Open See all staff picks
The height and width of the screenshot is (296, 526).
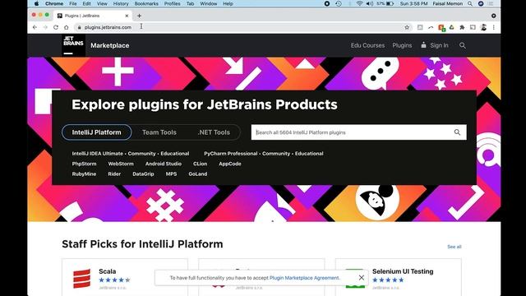point(454,247)
